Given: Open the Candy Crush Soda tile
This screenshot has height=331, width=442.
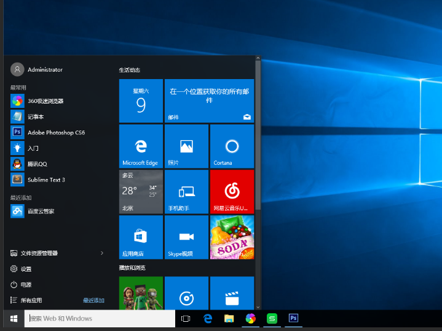Looking at the screenshot, I should [232, 237].
